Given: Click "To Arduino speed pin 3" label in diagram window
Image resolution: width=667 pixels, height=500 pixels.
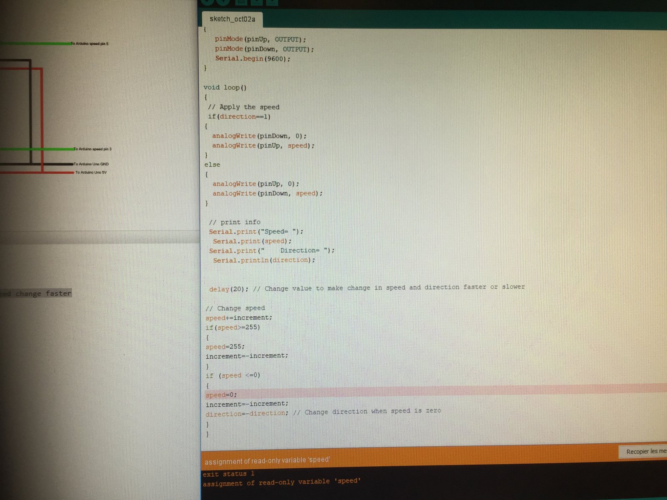Looking at the screenshot, I should [93, 149].
